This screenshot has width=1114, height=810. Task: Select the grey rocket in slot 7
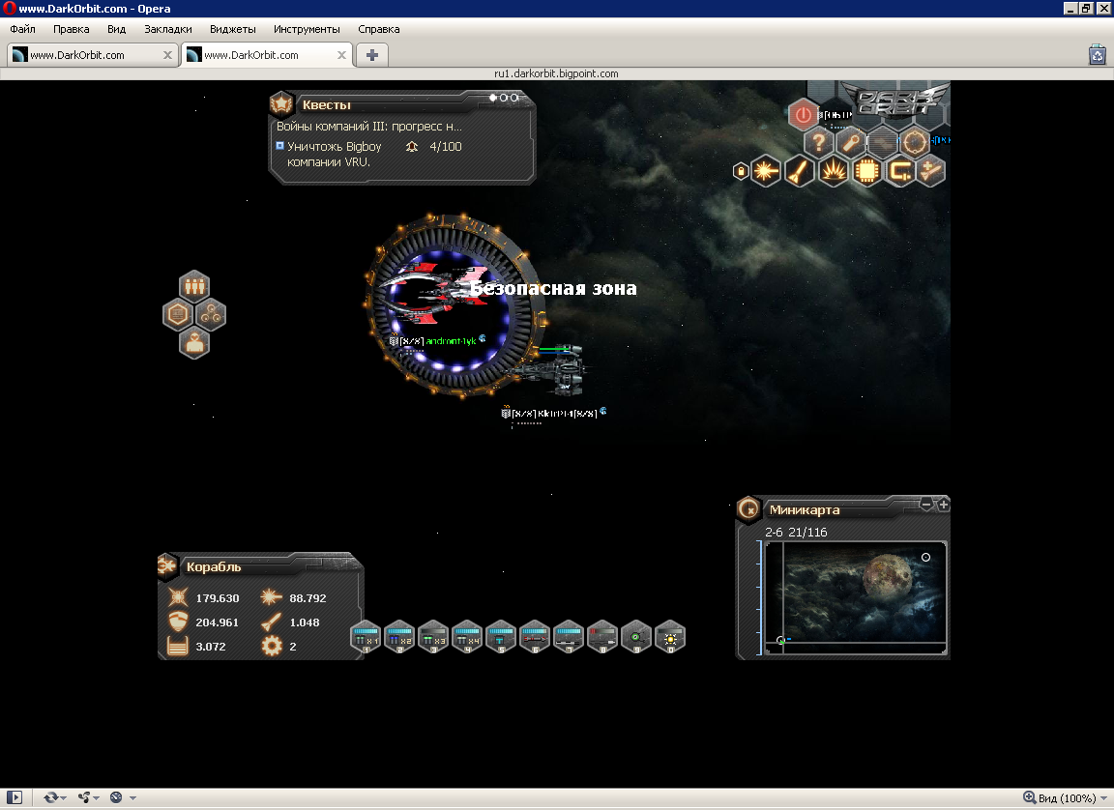point(569,637)
